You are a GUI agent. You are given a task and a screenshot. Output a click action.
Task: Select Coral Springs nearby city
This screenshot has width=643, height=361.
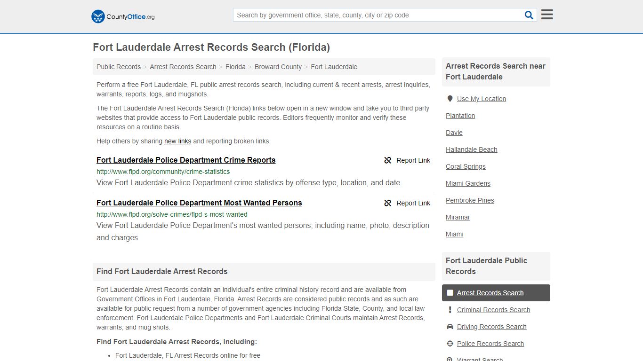(x=466, y=166)
